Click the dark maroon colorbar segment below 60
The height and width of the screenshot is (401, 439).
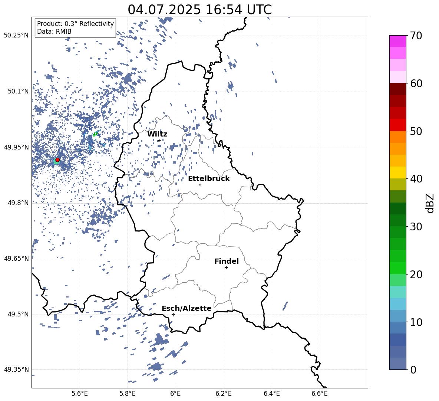click(x=397, y=89)
